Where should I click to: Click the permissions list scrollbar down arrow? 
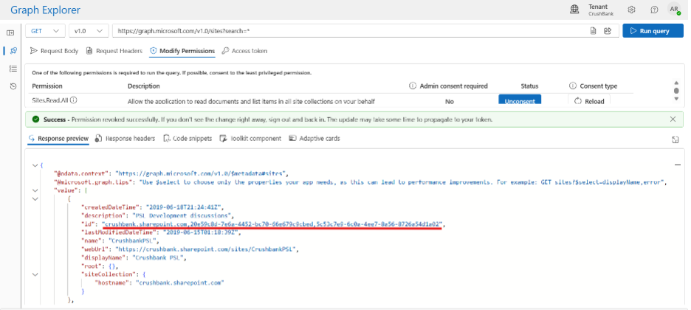(x=676, y=99)
